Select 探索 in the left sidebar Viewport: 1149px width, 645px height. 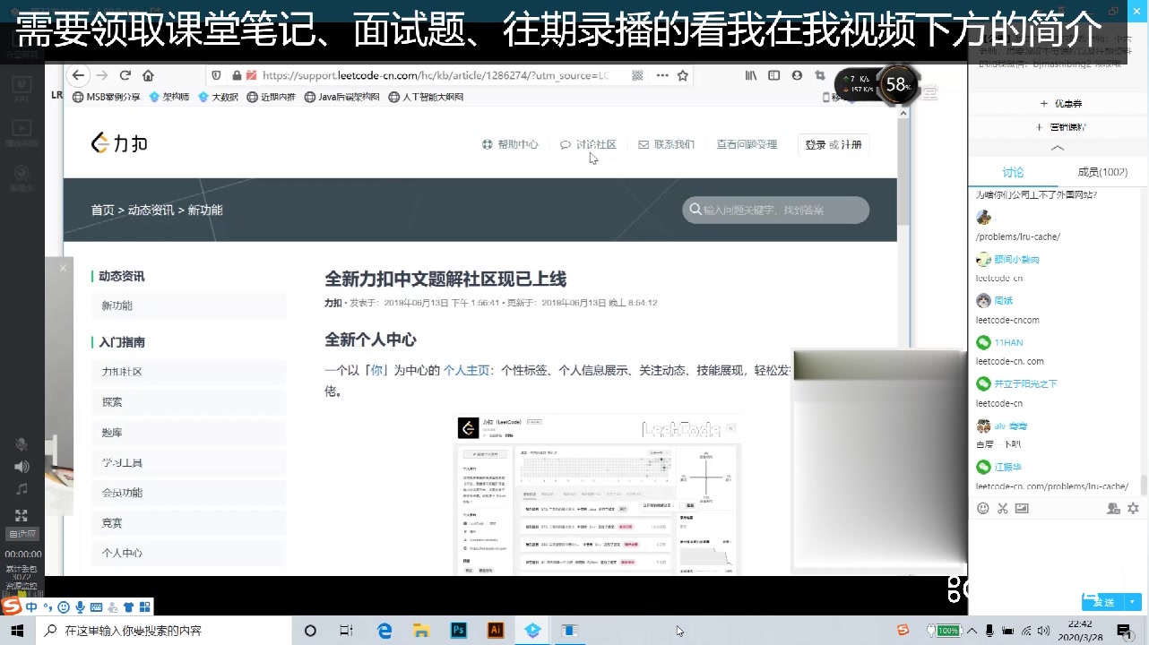[188, 402]
